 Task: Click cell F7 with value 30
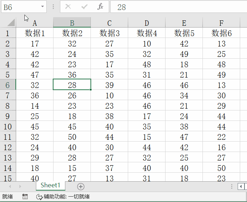tap(221, 95)
